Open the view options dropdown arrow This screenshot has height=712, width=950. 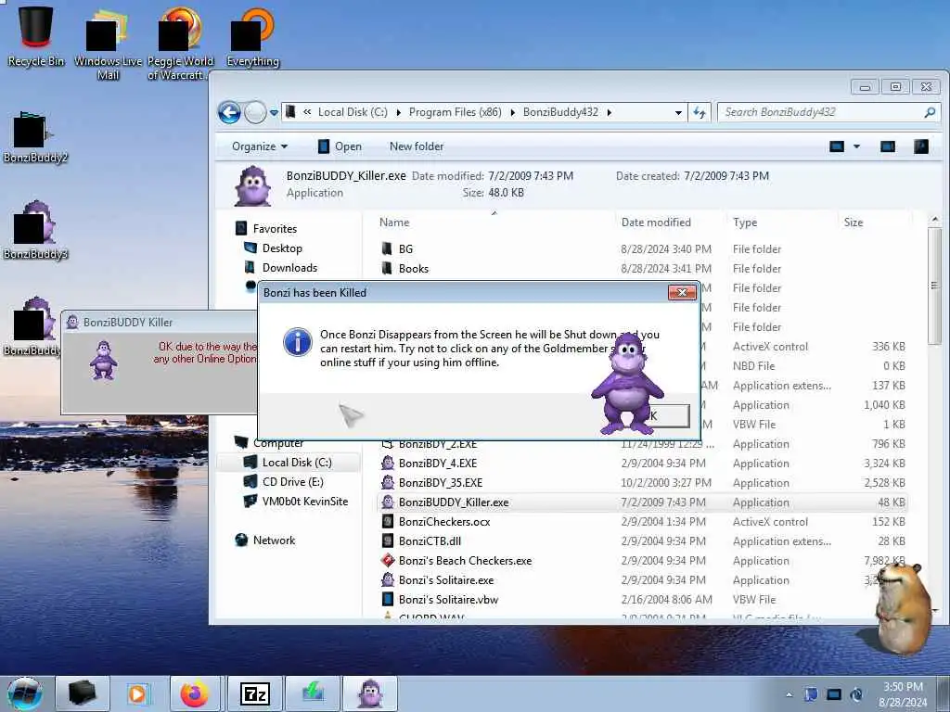click(856, 146)
